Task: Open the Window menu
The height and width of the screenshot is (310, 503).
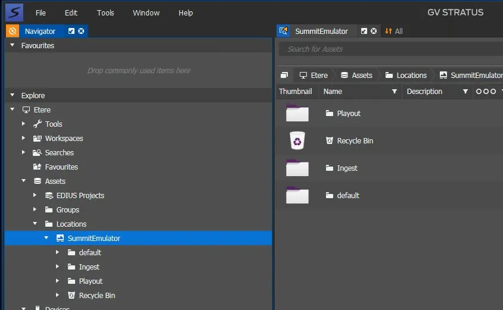Action: pyautogui.click(x=146, y=12)
